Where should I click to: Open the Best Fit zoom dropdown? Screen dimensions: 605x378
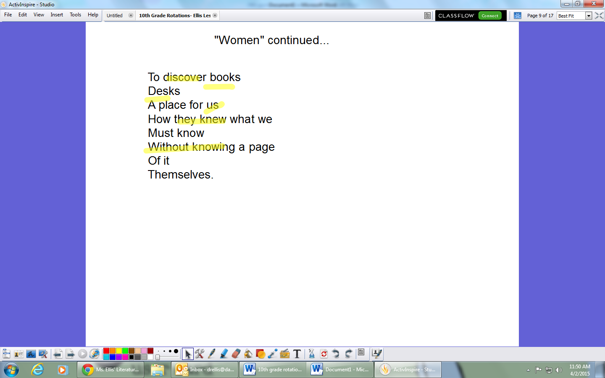pyautogui.click(x=589, y=16)
